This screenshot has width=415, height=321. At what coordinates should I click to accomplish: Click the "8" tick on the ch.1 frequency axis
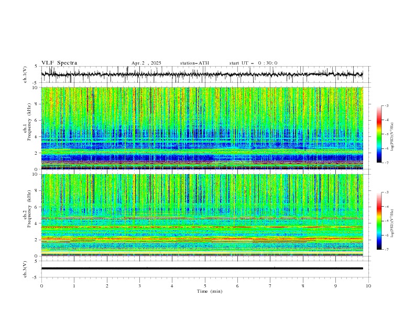click(x=37, y=104)
